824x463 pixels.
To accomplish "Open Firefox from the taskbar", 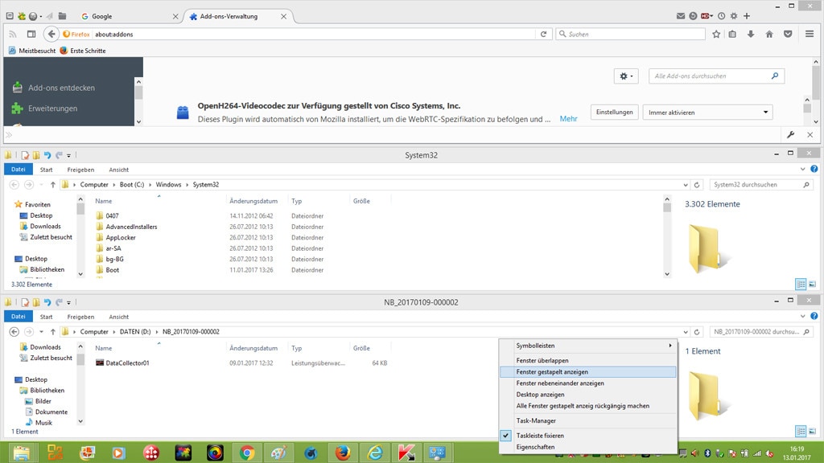I will point(342,453).
